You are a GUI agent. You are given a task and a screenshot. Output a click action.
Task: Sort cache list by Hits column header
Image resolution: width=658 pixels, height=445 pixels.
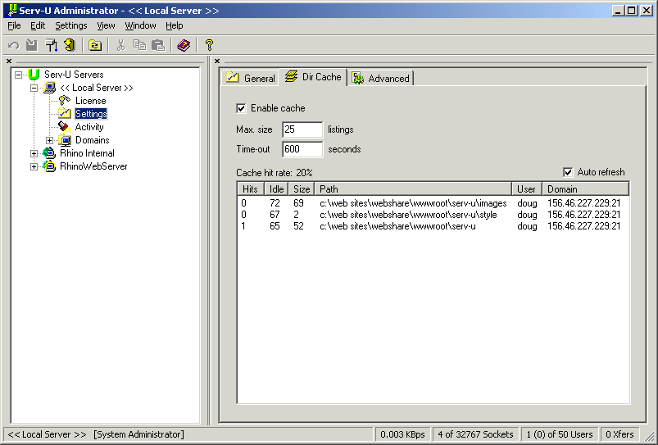[251, 189]
